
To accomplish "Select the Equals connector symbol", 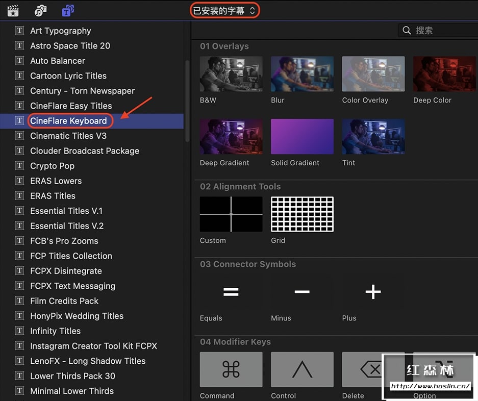I will pyautogui.click(x=231, y=292).
